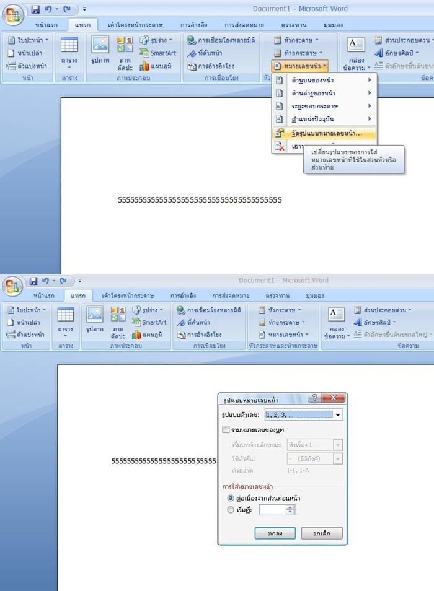434x591 pixels.
Task: Open the ใช้ตัวคั่น separator dropdown
Action: (338, 458)
